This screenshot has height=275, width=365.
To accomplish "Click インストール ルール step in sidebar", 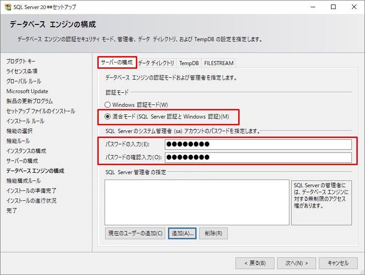I will 25,121.
